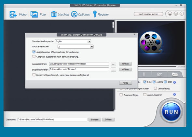Screen dimensions: 192x137
Task: Browse Snapshot-Ordner with the ... button
Action: click(x=113, y=70)
